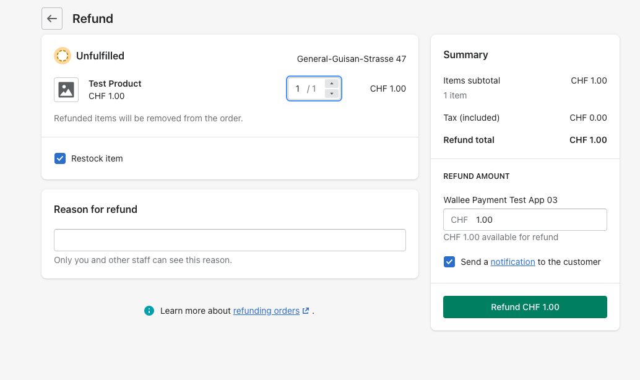Screen dimensions: 640x380
Task: Click the info icon beside Learn more
Action: 149,311
